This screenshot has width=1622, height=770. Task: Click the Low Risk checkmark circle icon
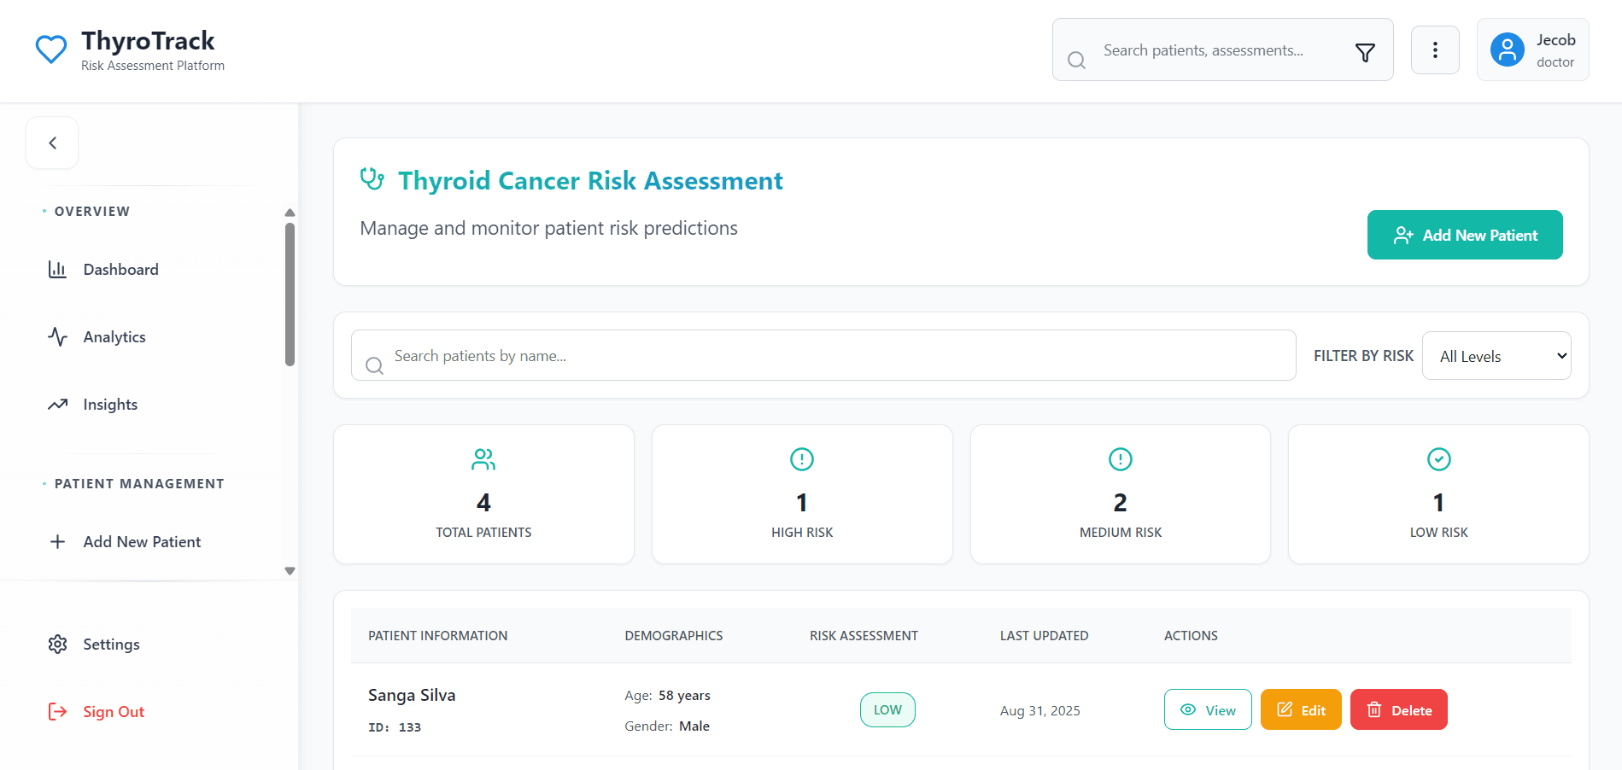pos(1438,458)
